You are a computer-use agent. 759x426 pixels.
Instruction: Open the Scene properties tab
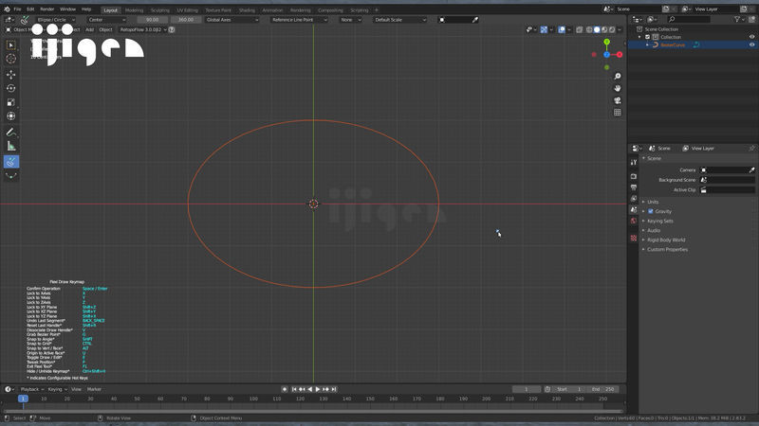(x=634, y=209)
